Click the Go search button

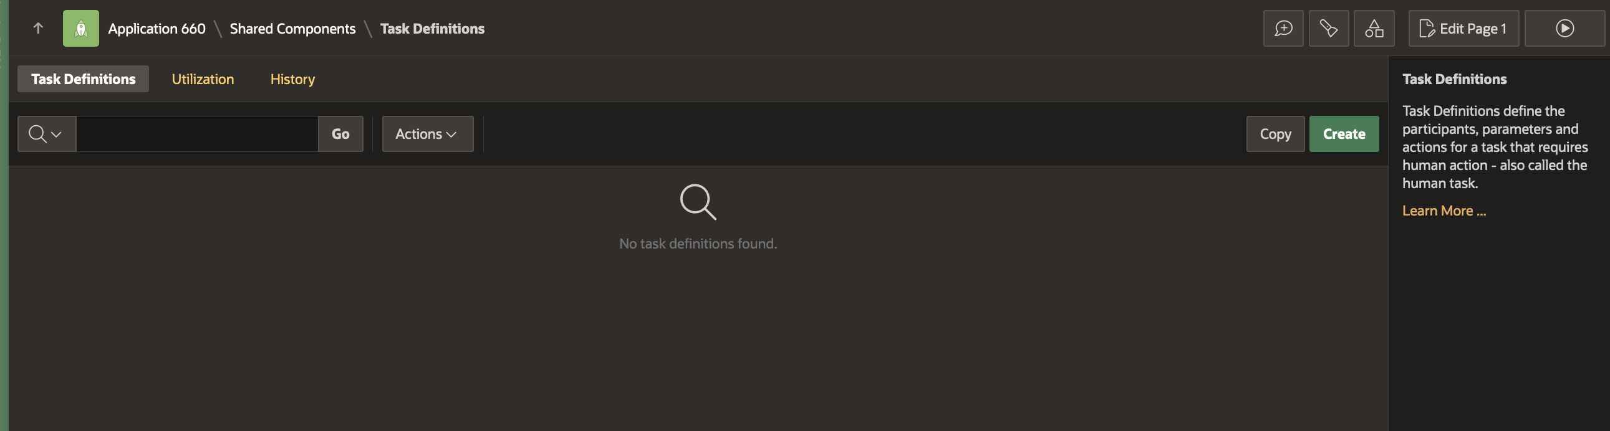[x=340, y=134]
